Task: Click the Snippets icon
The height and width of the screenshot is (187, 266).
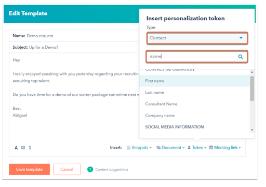Action: [x=128, y=148]
